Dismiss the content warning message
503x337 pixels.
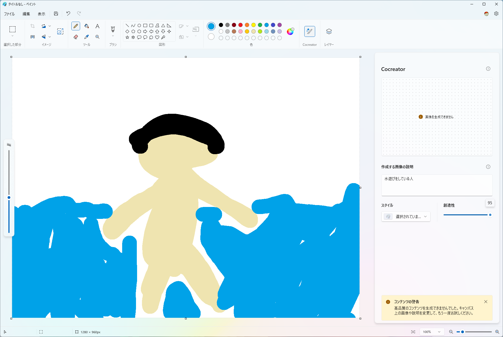click(x=486, y=302)
